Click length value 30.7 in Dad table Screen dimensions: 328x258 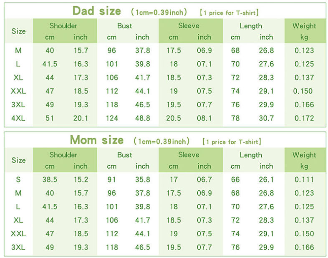(x=266, y=118)
